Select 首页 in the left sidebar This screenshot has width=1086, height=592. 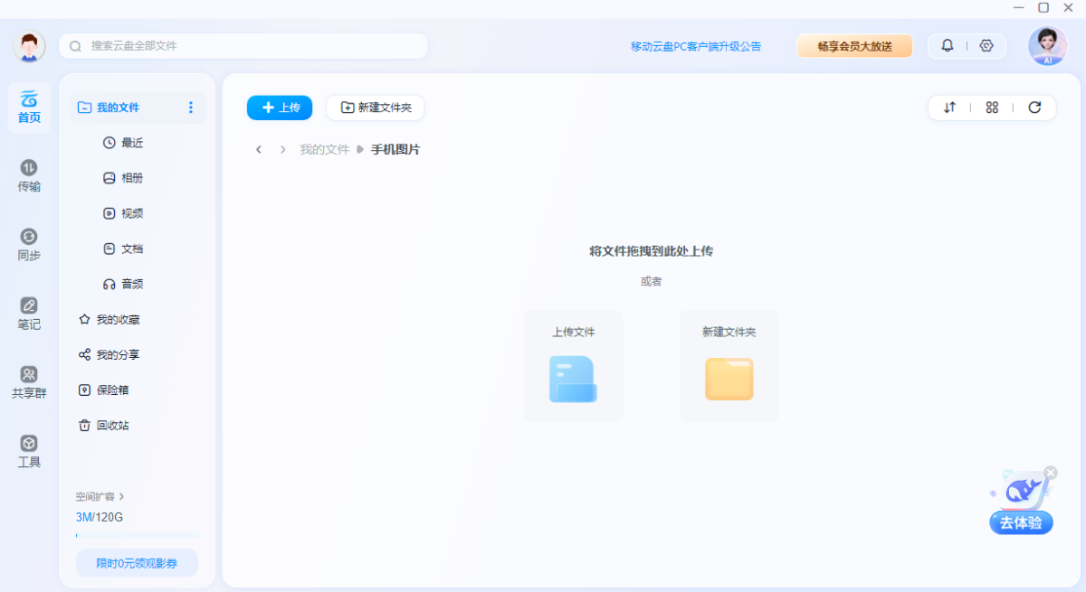(x=28, y=108)
